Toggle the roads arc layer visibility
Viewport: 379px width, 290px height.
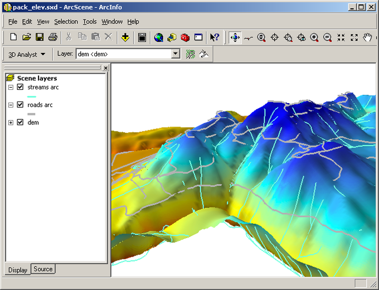coord(20,105)
